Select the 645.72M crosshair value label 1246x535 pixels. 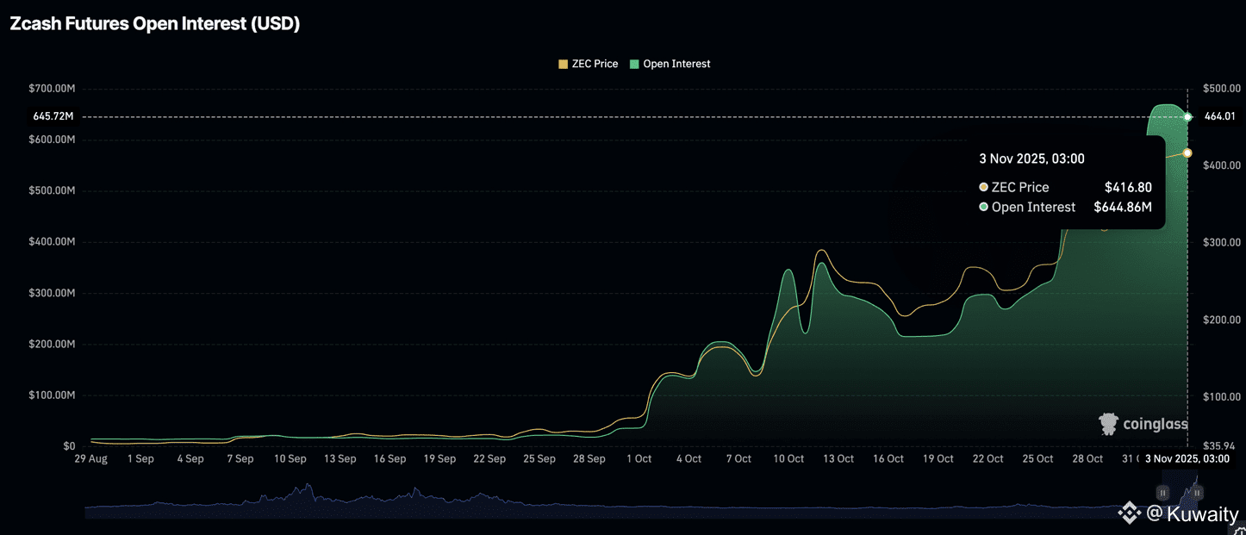click(53, 116)
